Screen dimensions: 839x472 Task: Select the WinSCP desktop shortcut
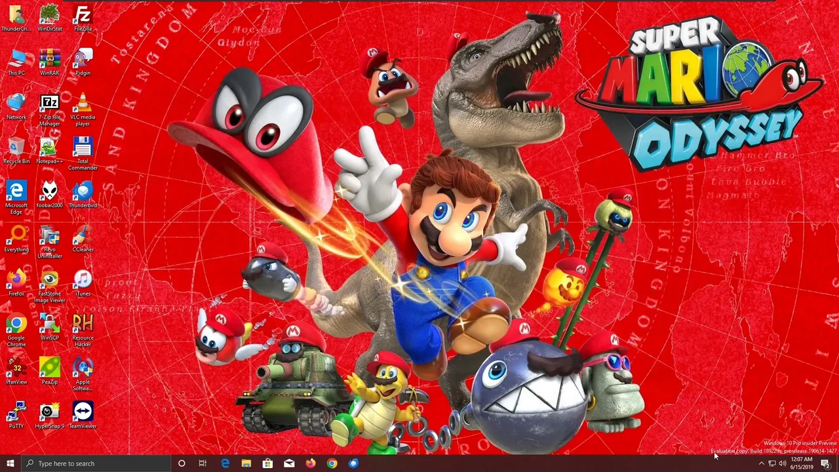50,326
